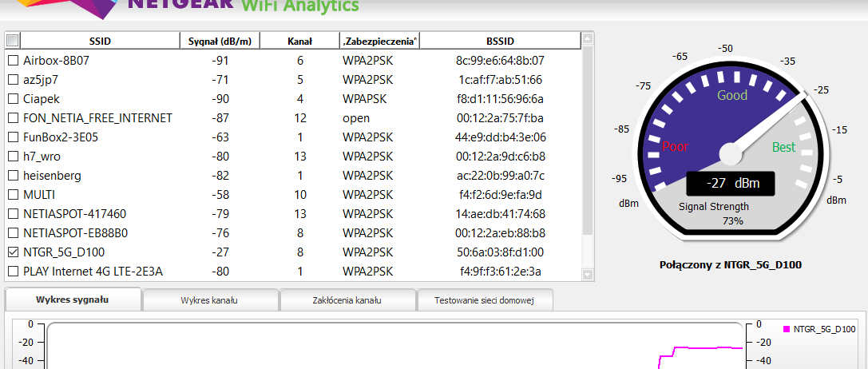Click the signal strength gauge needle hub
Image resolution: width=868 pixels, height=369 pixels.
[731, 153]
